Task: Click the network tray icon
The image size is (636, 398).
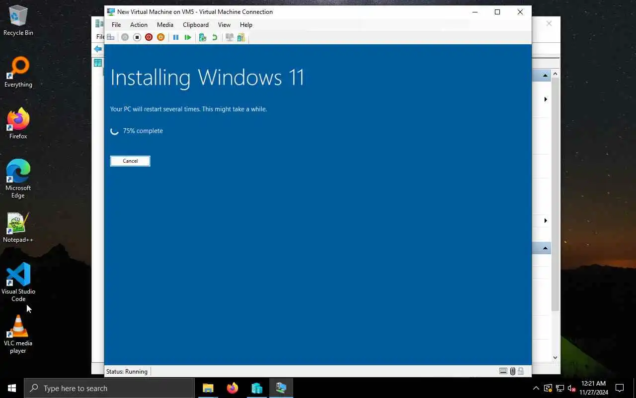Action: 559,388
